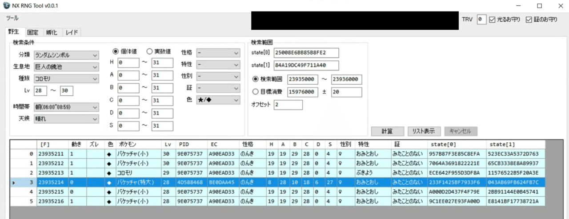Click the EC column header
The width and height of the screenshot is (569, 219).
pos(223,145)
